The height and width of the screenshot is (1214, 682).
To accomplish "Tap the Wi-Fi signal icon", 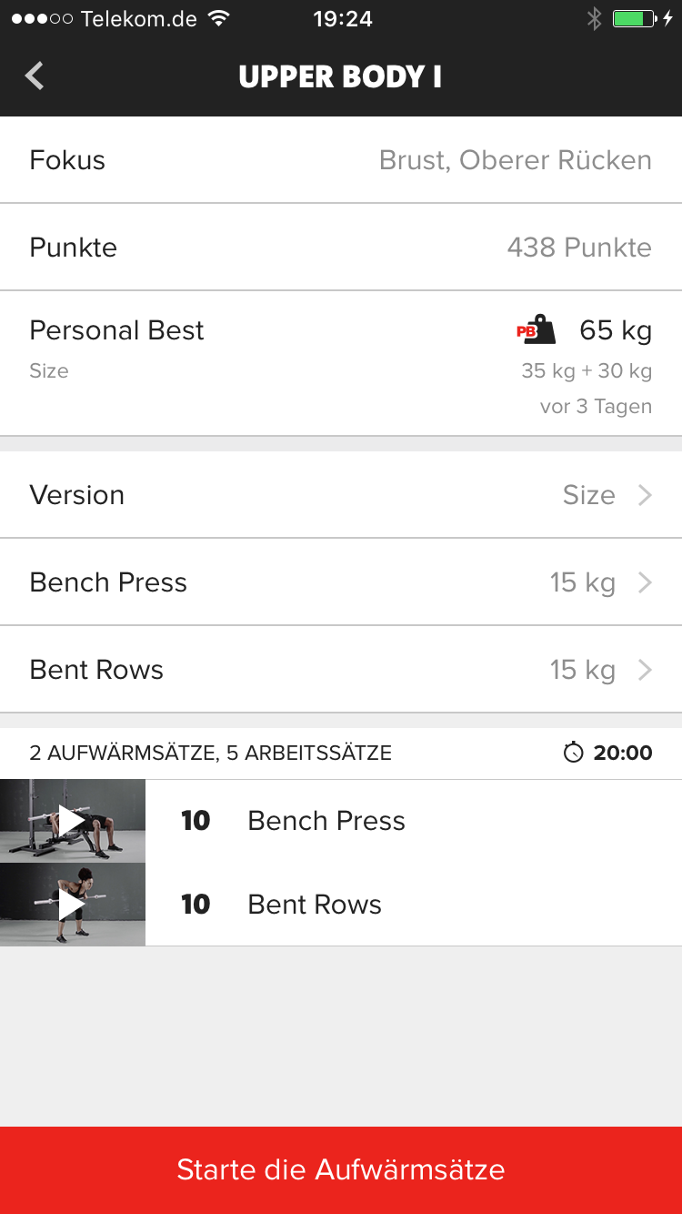I will coord(218,18).
